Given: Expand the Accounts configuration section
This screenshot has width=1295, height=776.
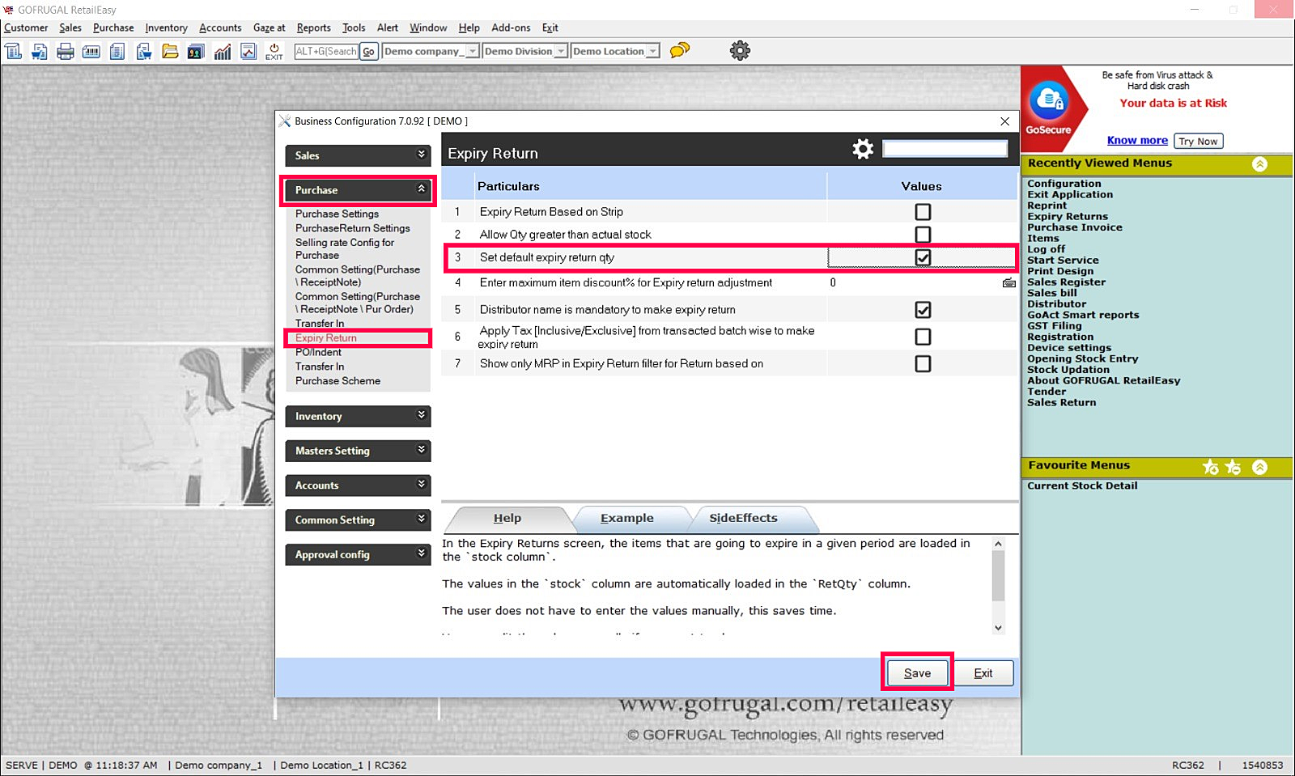Looking at the screenshot, I should click(358, 486).
